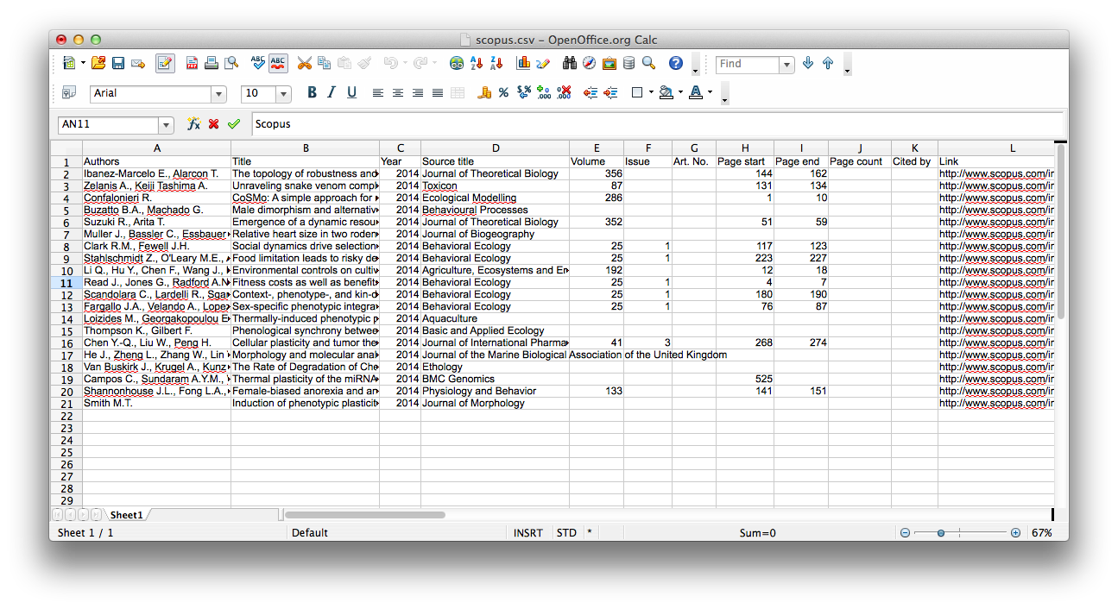Screen dimensions: 1118x609
Task: Save the document with floppy icon
Action: [x=117, y=63]
